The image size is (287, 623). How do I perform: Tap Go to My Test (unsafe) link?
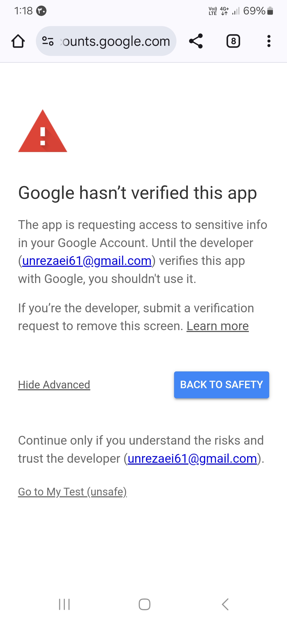pyautogui.click(x=72, y=492)
